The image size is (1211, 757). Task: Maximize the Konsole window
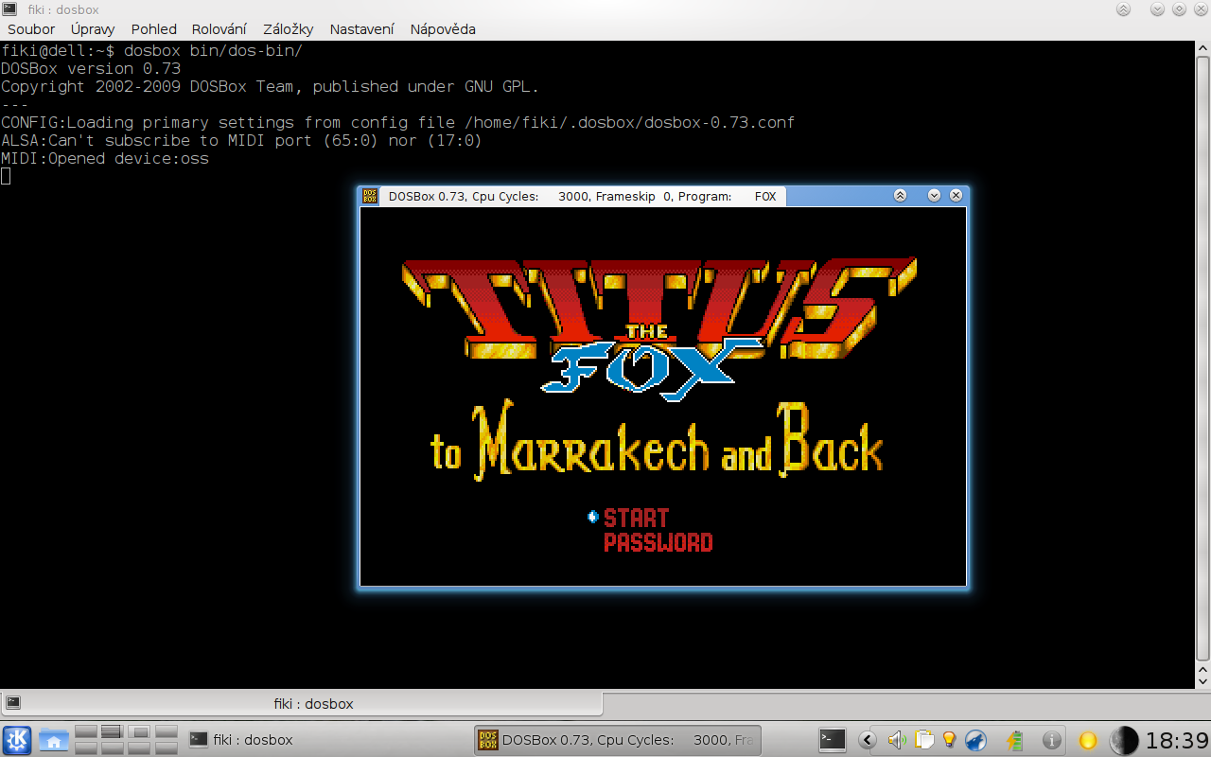click(1179, 9)
